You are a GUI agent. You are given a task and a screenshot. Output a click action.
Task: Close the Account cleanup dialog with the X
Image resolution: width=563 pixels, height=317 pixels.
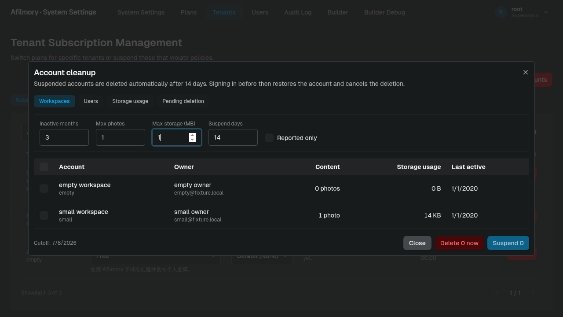(x=526, y=72)
